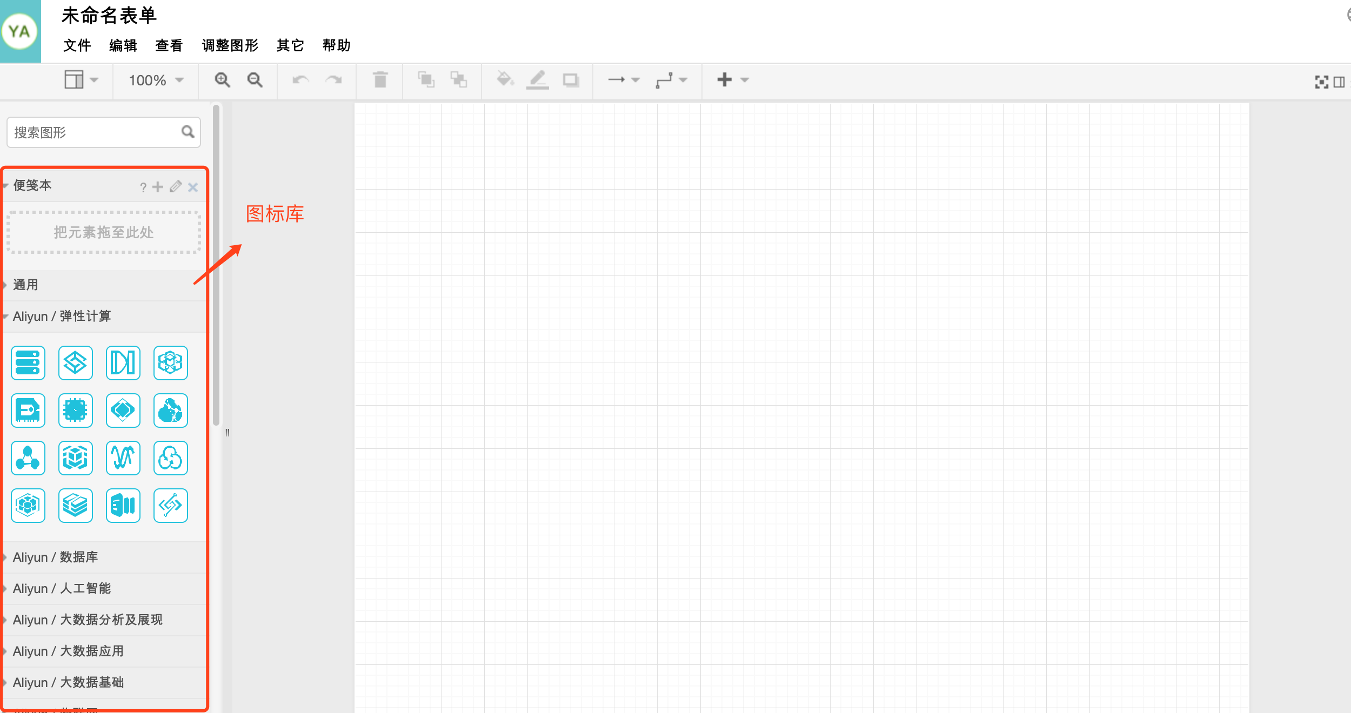Image resolution: width=1351 pixels, height=713 pixels.
Task: Click the scratchpad add plus icon
Action: point(158,187)
